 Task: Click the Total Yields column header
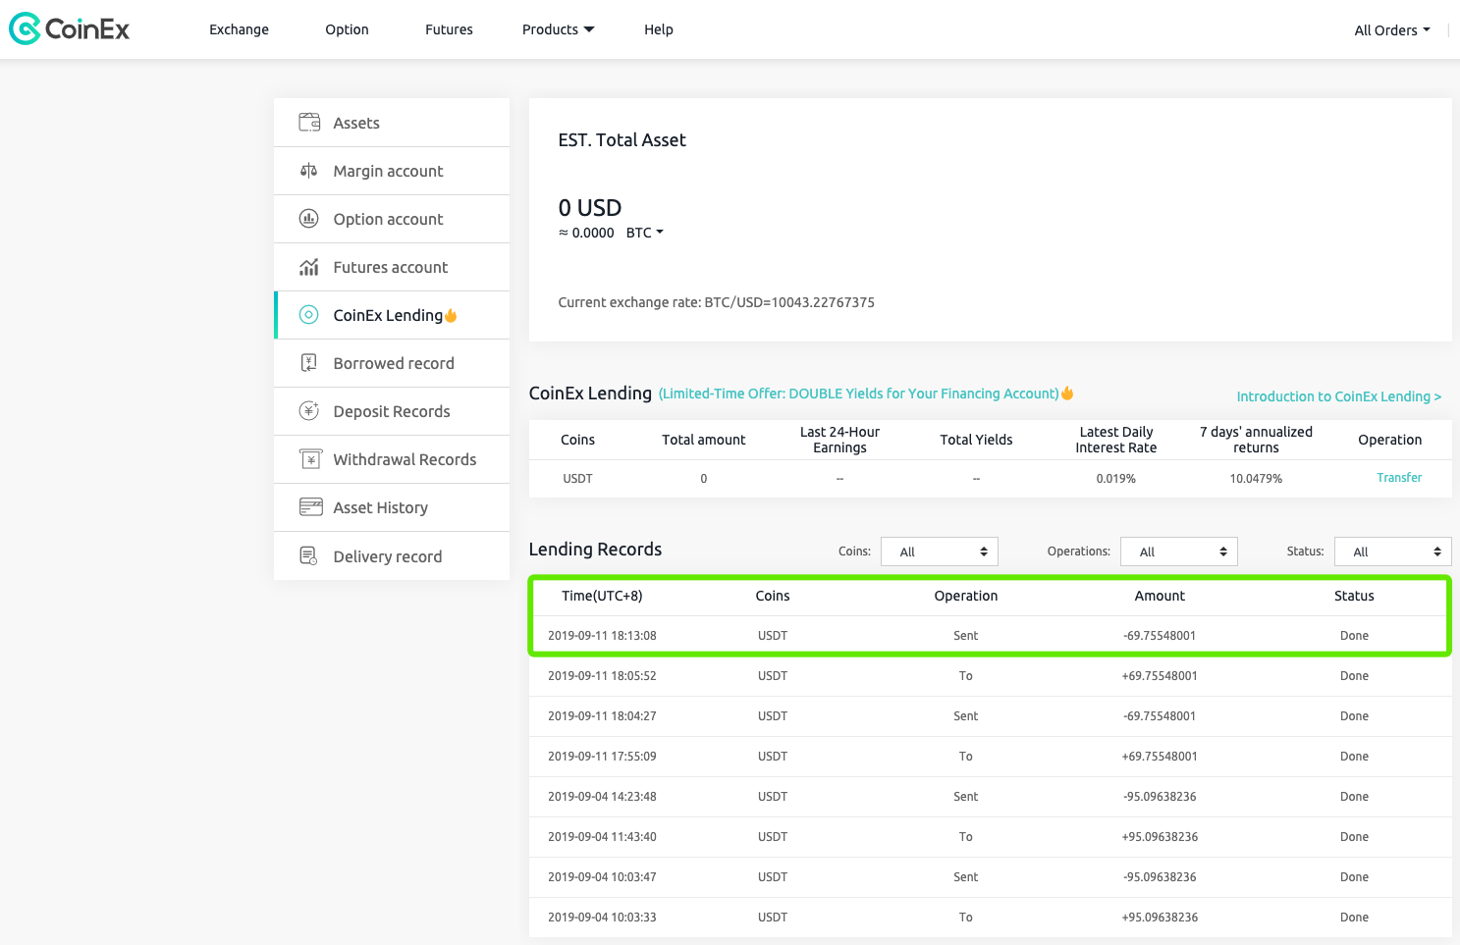click(x=976, y=440)
